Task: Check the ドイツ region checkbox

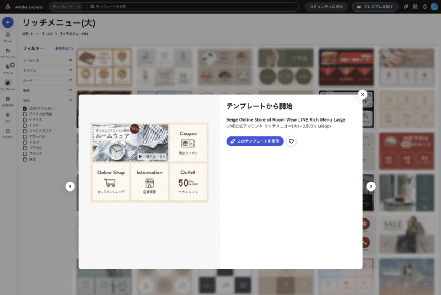Action: coord(25,143)
